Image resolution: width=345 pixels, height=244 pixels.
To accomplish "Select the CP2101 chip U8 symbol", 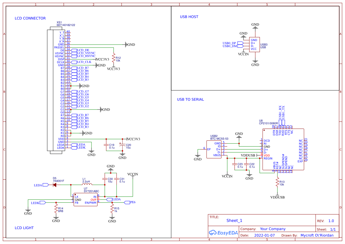I will click(283, 149).
